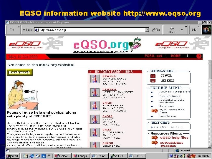
Task: Click the 10:50 PM taskbar clock
Action: coord(203,156)
